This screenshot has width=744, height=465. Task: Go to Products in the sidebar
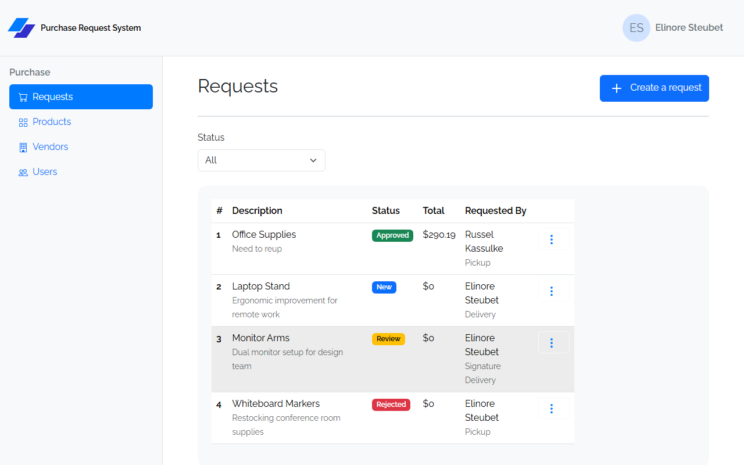click(81, 122)
